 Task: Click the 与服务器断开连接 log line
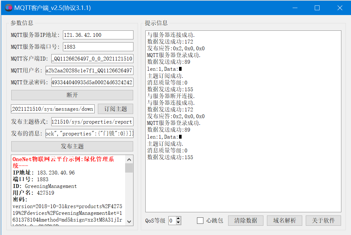[x=171, y=96]
